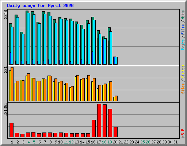Screen dimensions: 187x146
Task: Click the "KB F" legend label
Action: pyautogui.click(x=183, y=133)
